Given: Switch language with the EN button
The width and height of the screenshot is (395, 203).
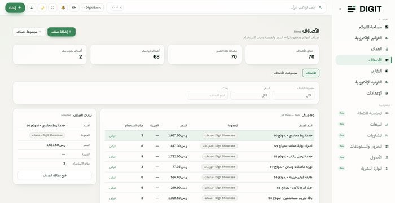Looking at the screenshot, I should tap(74, 8).
